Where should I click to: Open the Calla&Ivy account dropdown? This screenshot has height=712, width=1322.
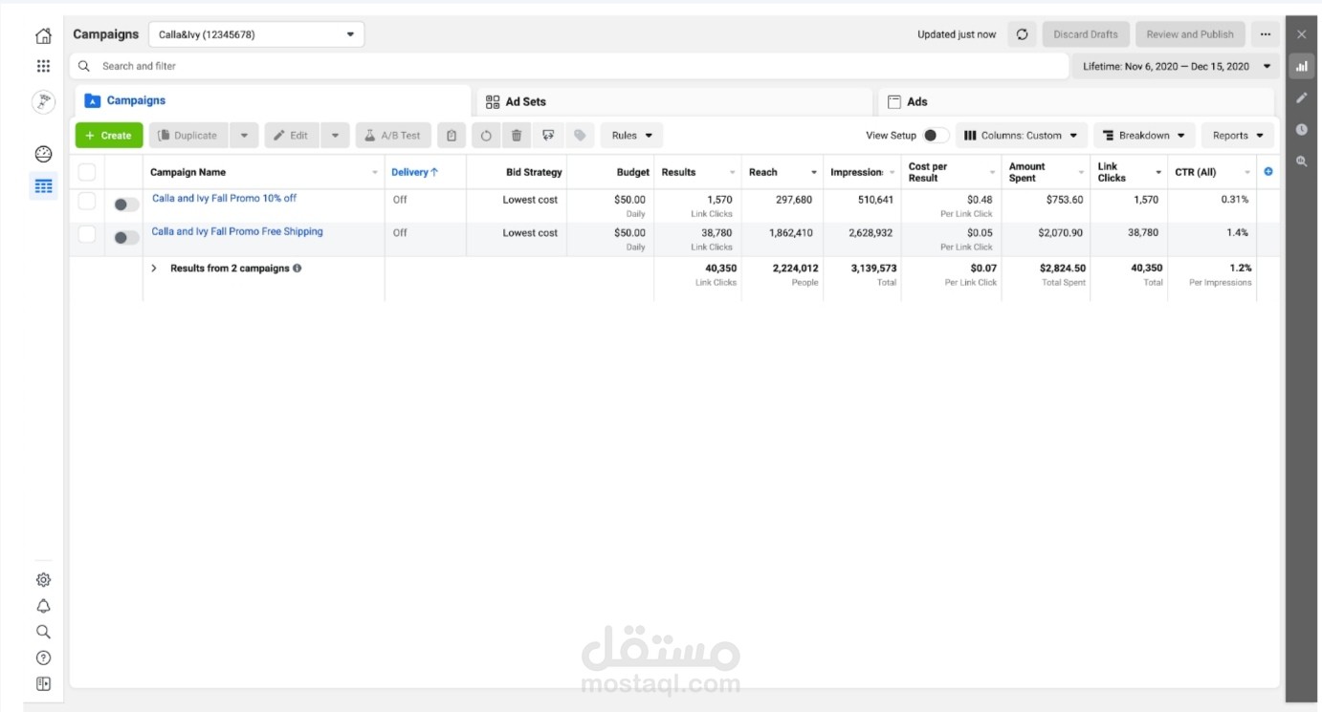(x=256, y=34)
